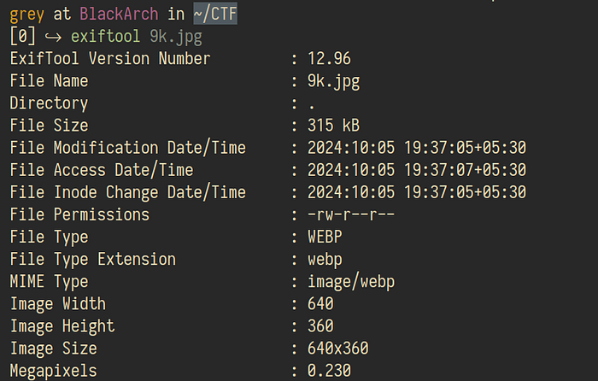Click the 'Image Size' label
Viewport: 598px width, 381px height.
53,349
